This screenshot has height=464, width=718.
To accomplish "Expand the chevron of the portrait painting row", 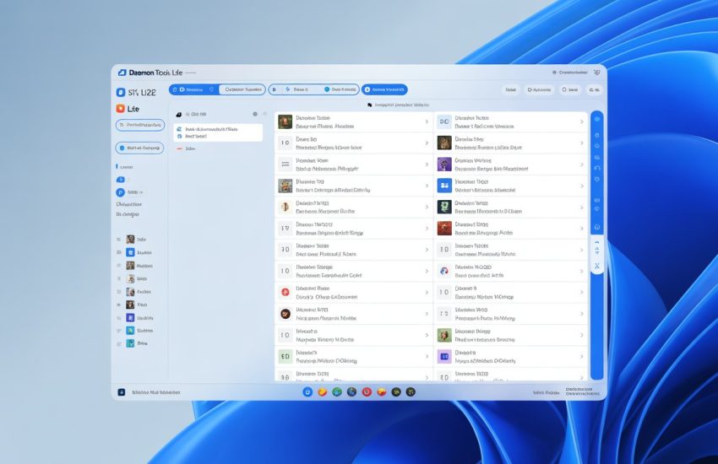I will (427, 122).
